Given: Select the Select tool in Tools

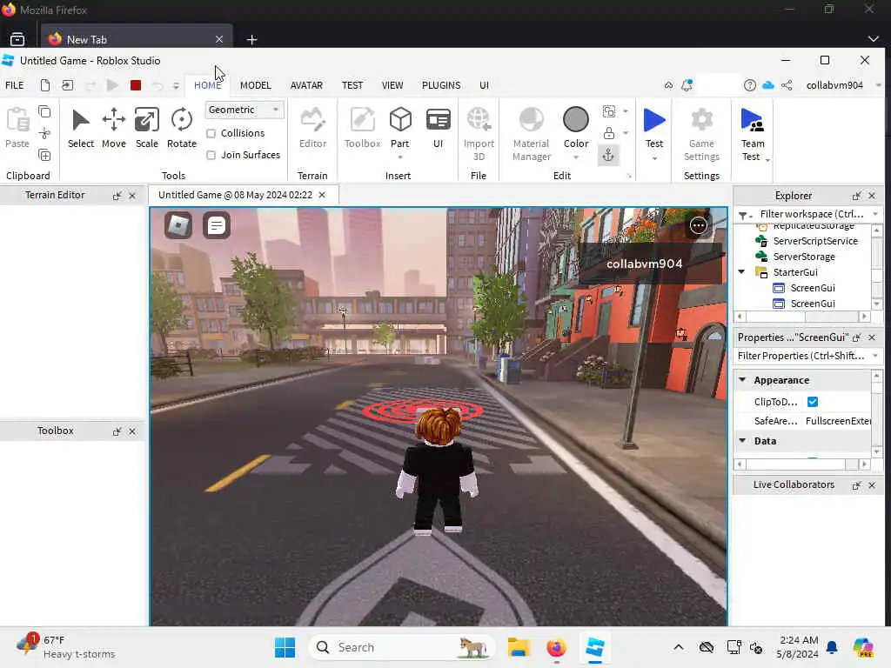Looking at the screenshot, I should pos(81,129).
